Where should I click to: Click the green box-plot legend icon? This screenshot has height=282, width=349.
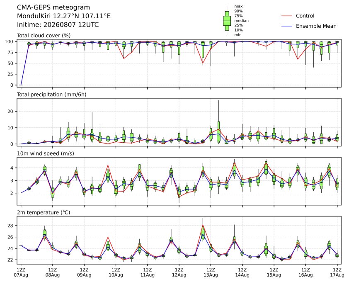227,21
